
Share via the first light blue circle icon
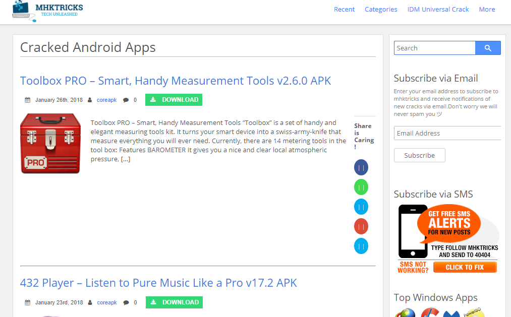361,207
